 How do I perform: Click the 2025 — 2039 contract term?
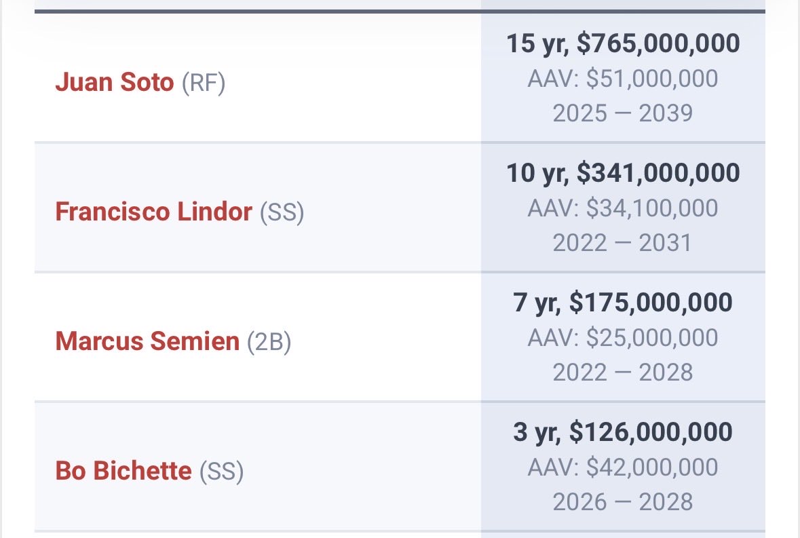click(x=623, y=113)
